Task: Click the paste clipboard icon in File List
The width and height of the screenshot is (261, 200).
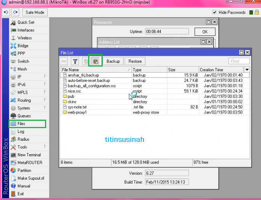Action: (x=95, y=62)
